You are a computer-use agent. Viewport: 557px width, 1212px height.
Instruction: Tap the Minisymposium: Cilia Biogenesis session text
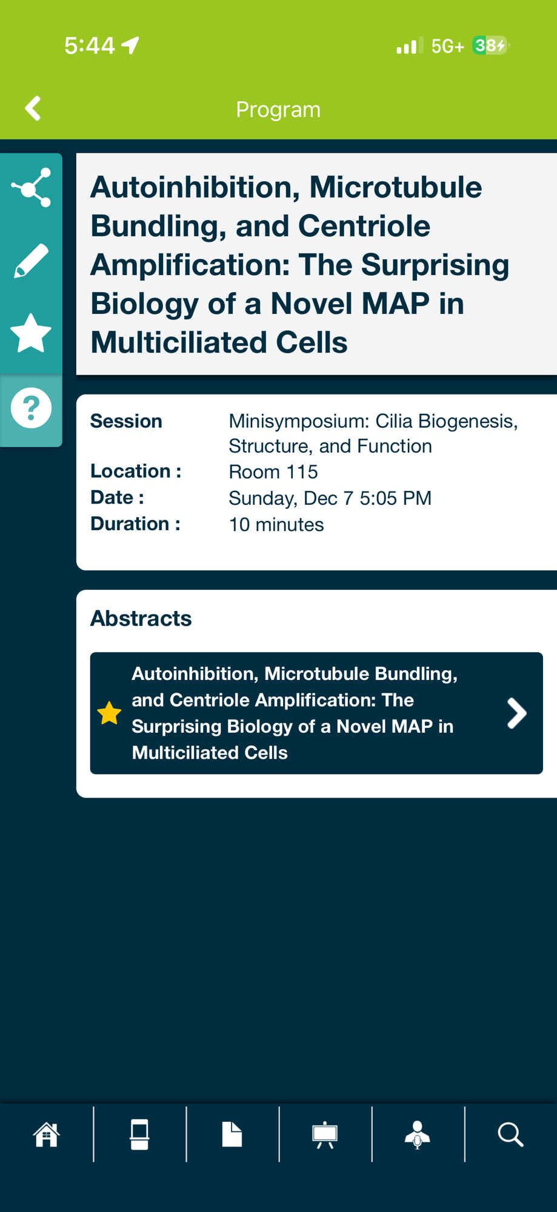pos(373,433)
